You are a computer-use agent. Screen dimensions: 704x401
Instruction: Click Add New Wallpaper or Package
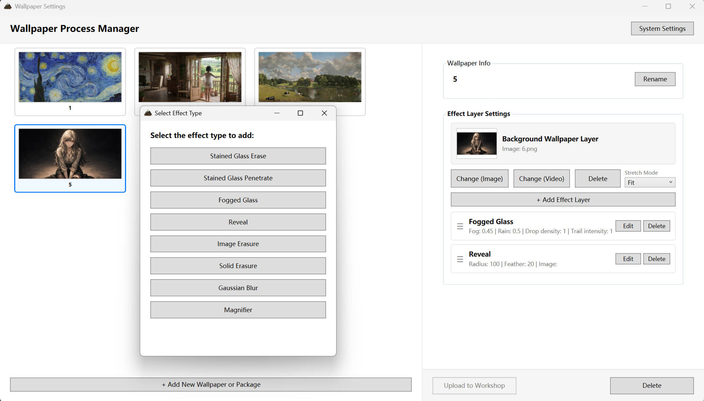pyautogui.click(x=211, y=384)
